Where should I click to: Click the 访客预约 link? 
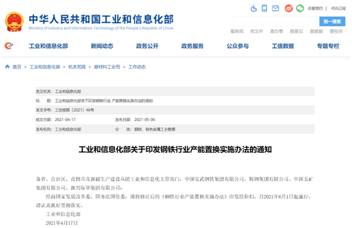click(x=315, y=9)
